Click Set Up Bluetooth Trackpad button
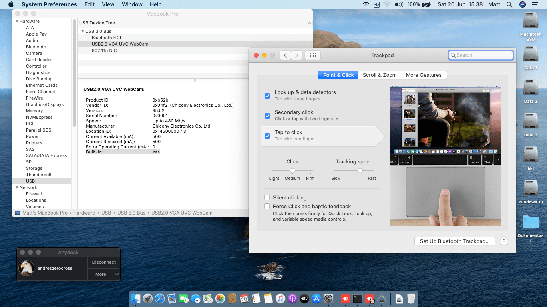Viewport: 547px width, 307px height. [x=454, y=241]
